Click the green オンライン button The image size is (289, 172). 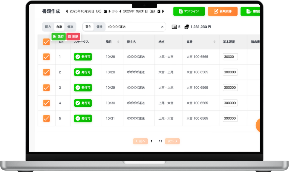189,11
